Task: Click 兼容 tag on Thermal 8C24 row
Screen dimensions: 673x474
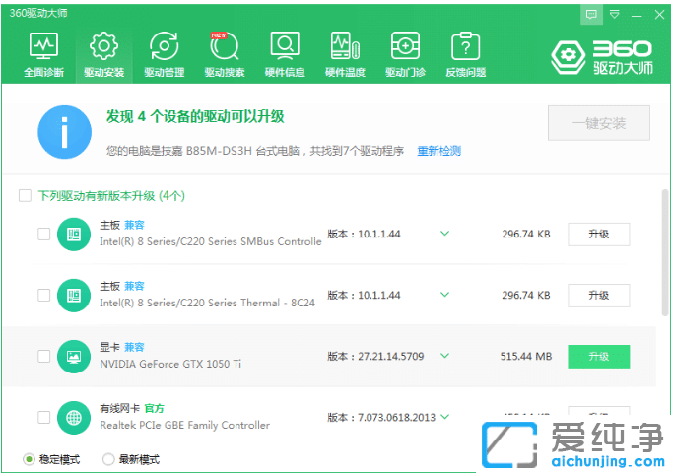Action: [134, 286]
